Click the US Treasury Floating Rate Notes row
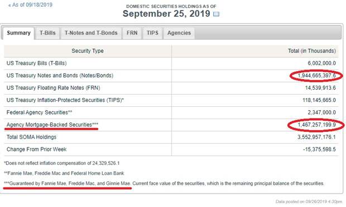This screenshot has height=207, width=346. 171,88
